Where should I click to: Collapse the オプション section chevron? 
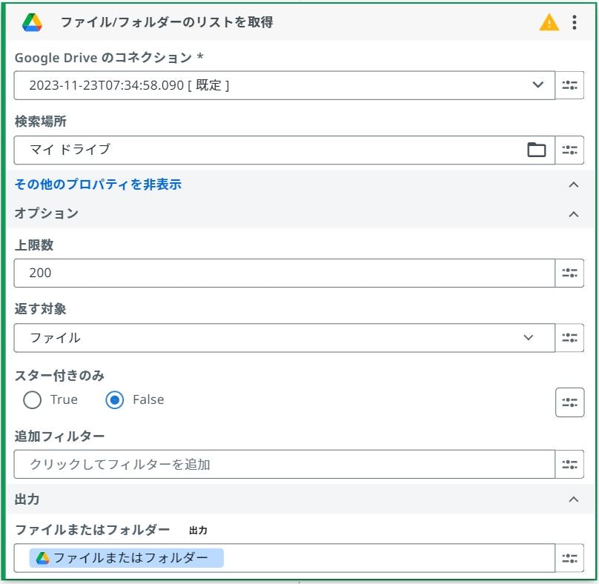pyautogui.click(x=573, y=214)
